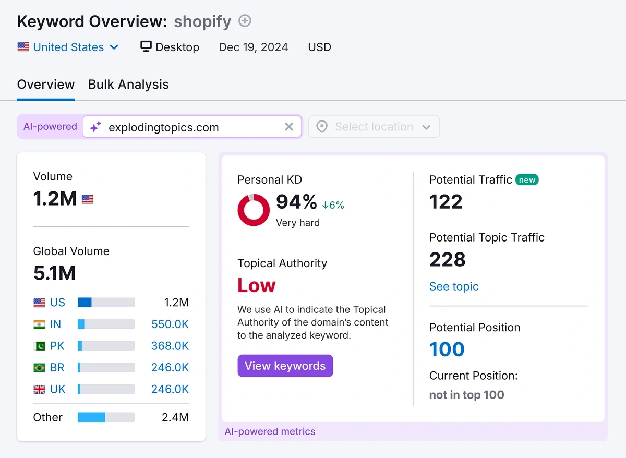Image resolution: width=626 pixels, height=458 pixels.
Task: Click the View keywords button
Action: point(285,366)
